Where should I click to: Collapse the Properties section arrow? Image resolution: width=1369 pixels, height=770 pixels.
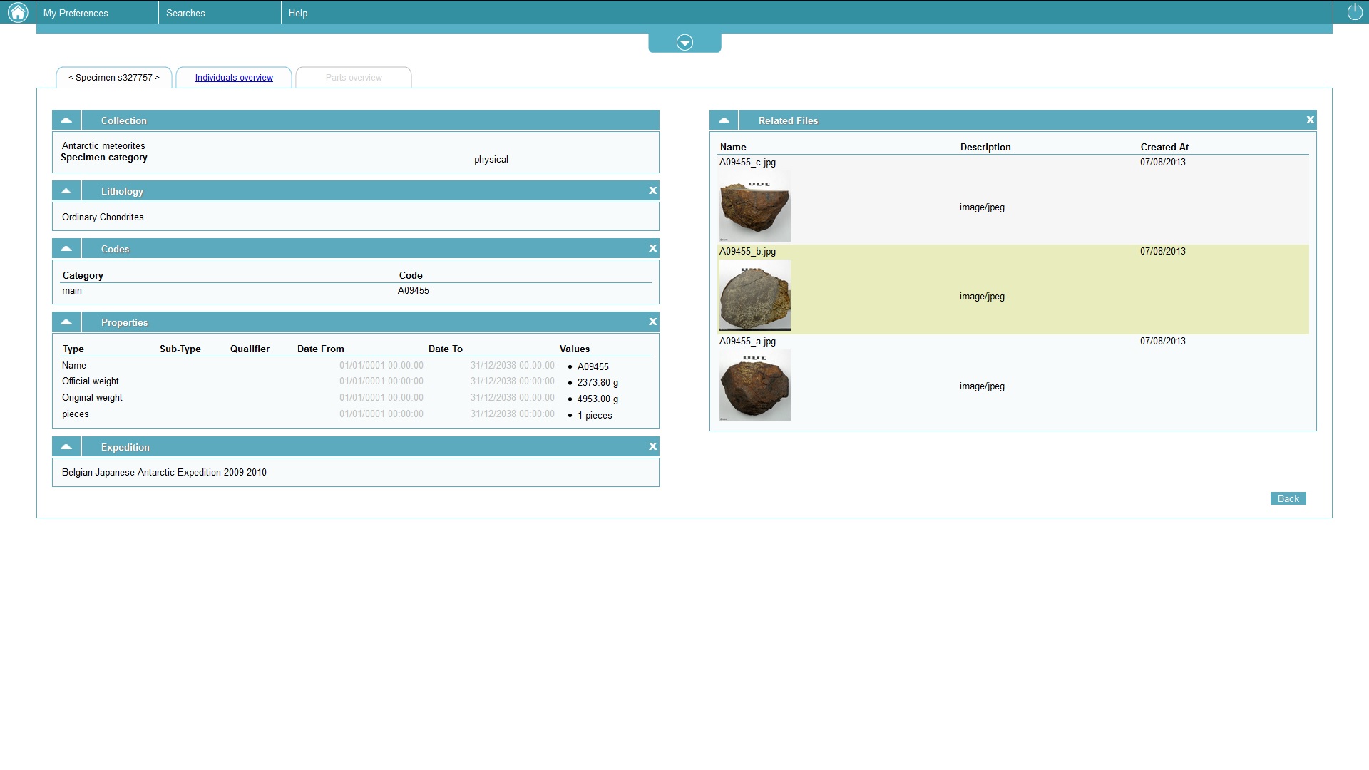[66, 322]
